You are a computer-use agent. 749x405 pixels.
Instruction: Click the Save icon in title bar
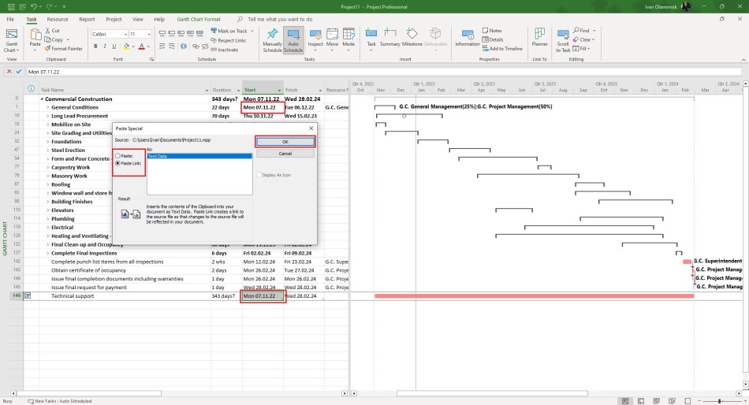(11, 6)
